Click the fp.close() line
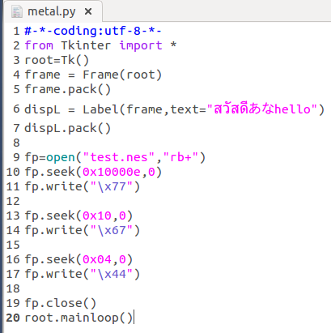The width and height of the screenshot is (331, 333). (61, 303)
